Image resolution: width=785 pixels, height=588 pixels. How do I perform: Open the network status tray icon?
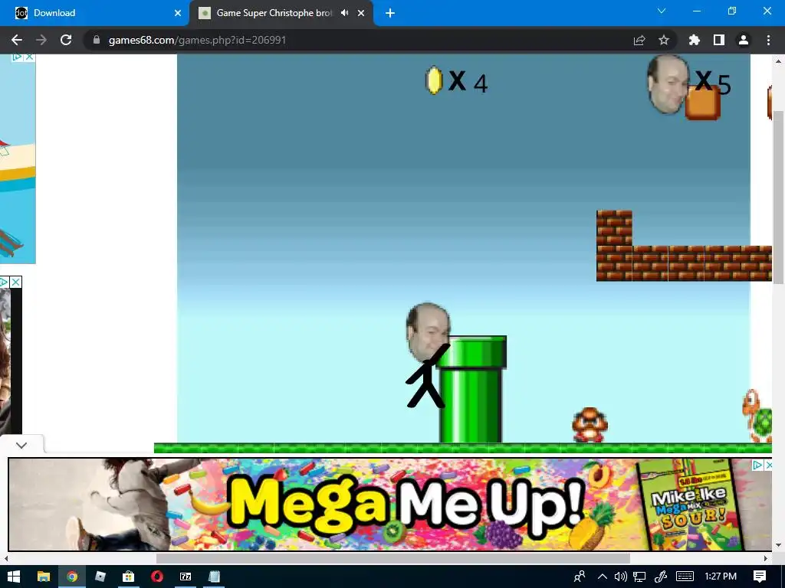click(x=639, y=577)
